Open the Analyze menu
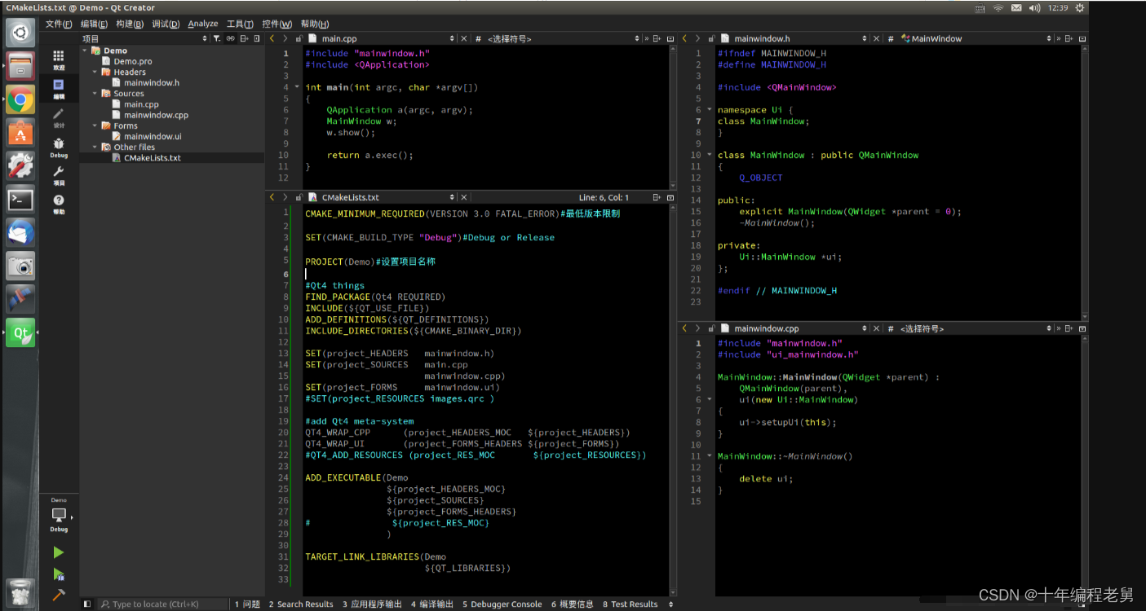 (x=202, y=24)
